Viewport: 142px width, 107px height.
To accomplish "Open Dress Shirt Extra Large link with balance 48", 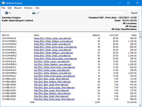I will [x=55, y=47].
